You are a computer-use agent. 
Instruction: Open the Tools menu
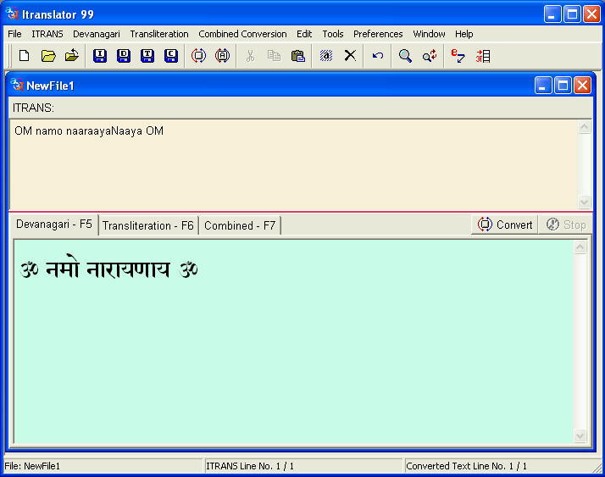click(x=333, y=34)
